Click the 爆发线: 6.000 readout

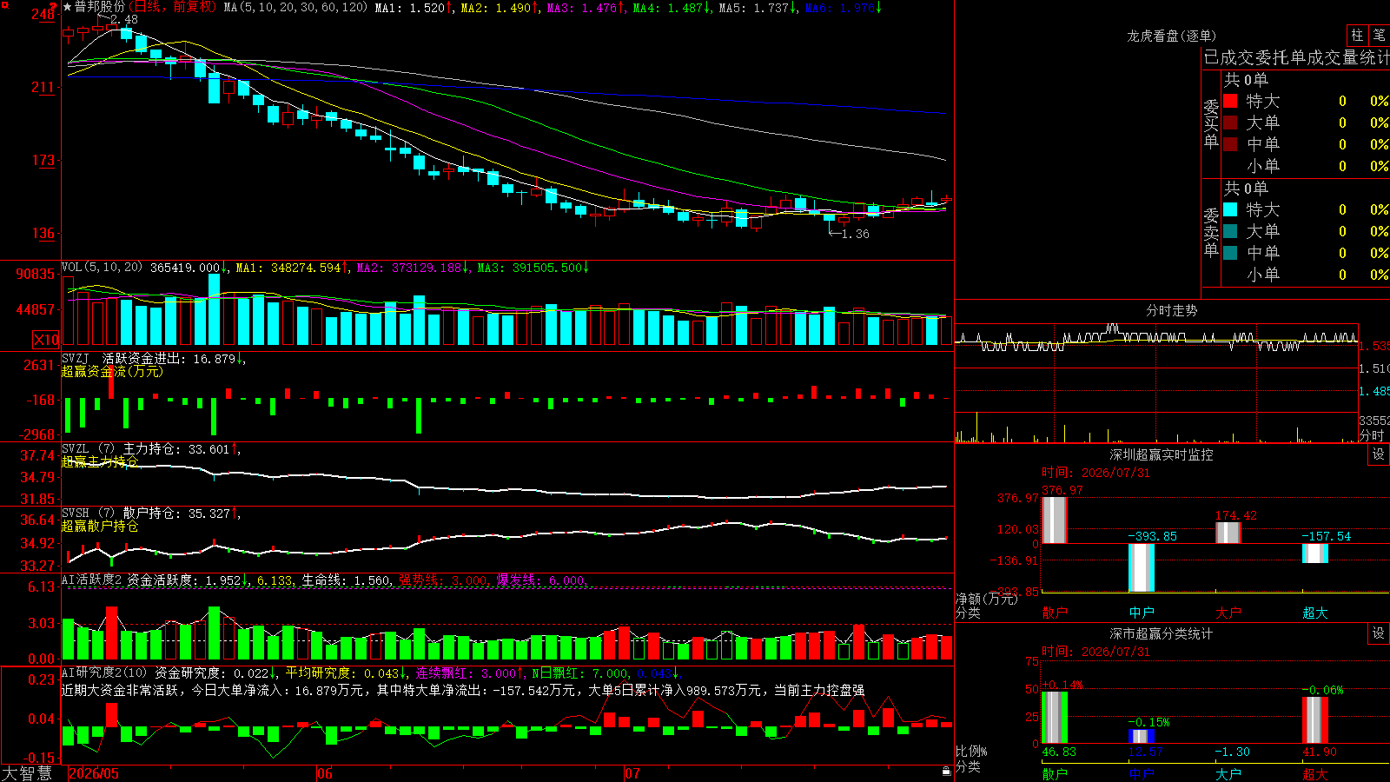(542, 580)
